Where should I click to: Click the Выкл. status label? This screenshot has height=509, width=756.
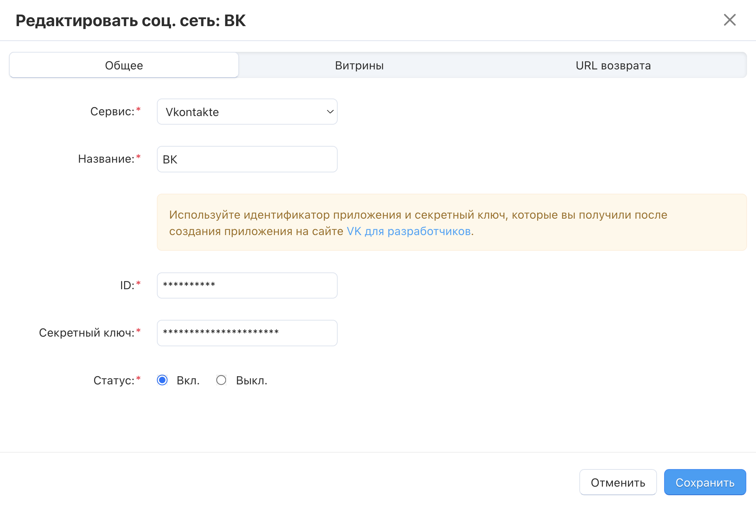(251, 381)
